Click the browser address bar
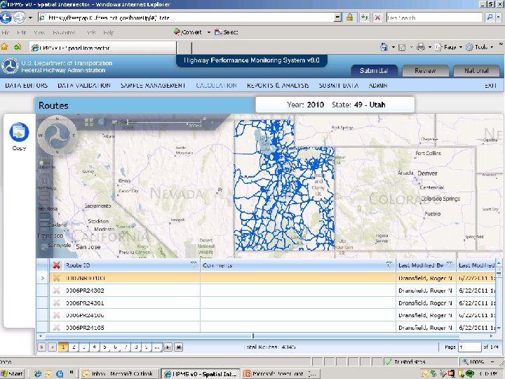 tap(186, 18)
